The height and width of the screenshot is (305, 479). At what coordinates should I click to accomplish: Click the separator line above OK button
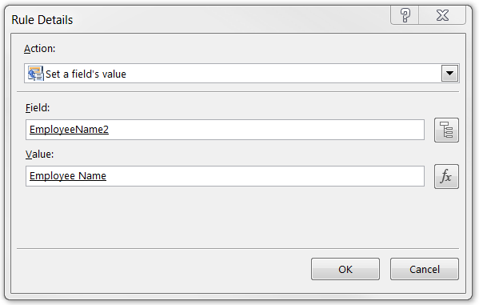(238, 249)
